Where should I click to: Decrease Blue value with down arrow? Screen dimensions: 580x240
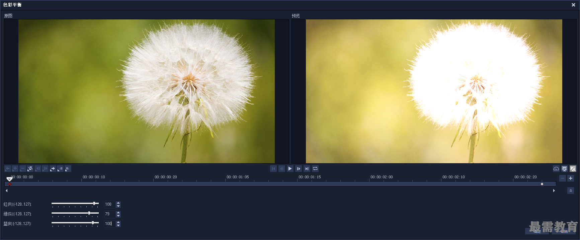point(118,225)
